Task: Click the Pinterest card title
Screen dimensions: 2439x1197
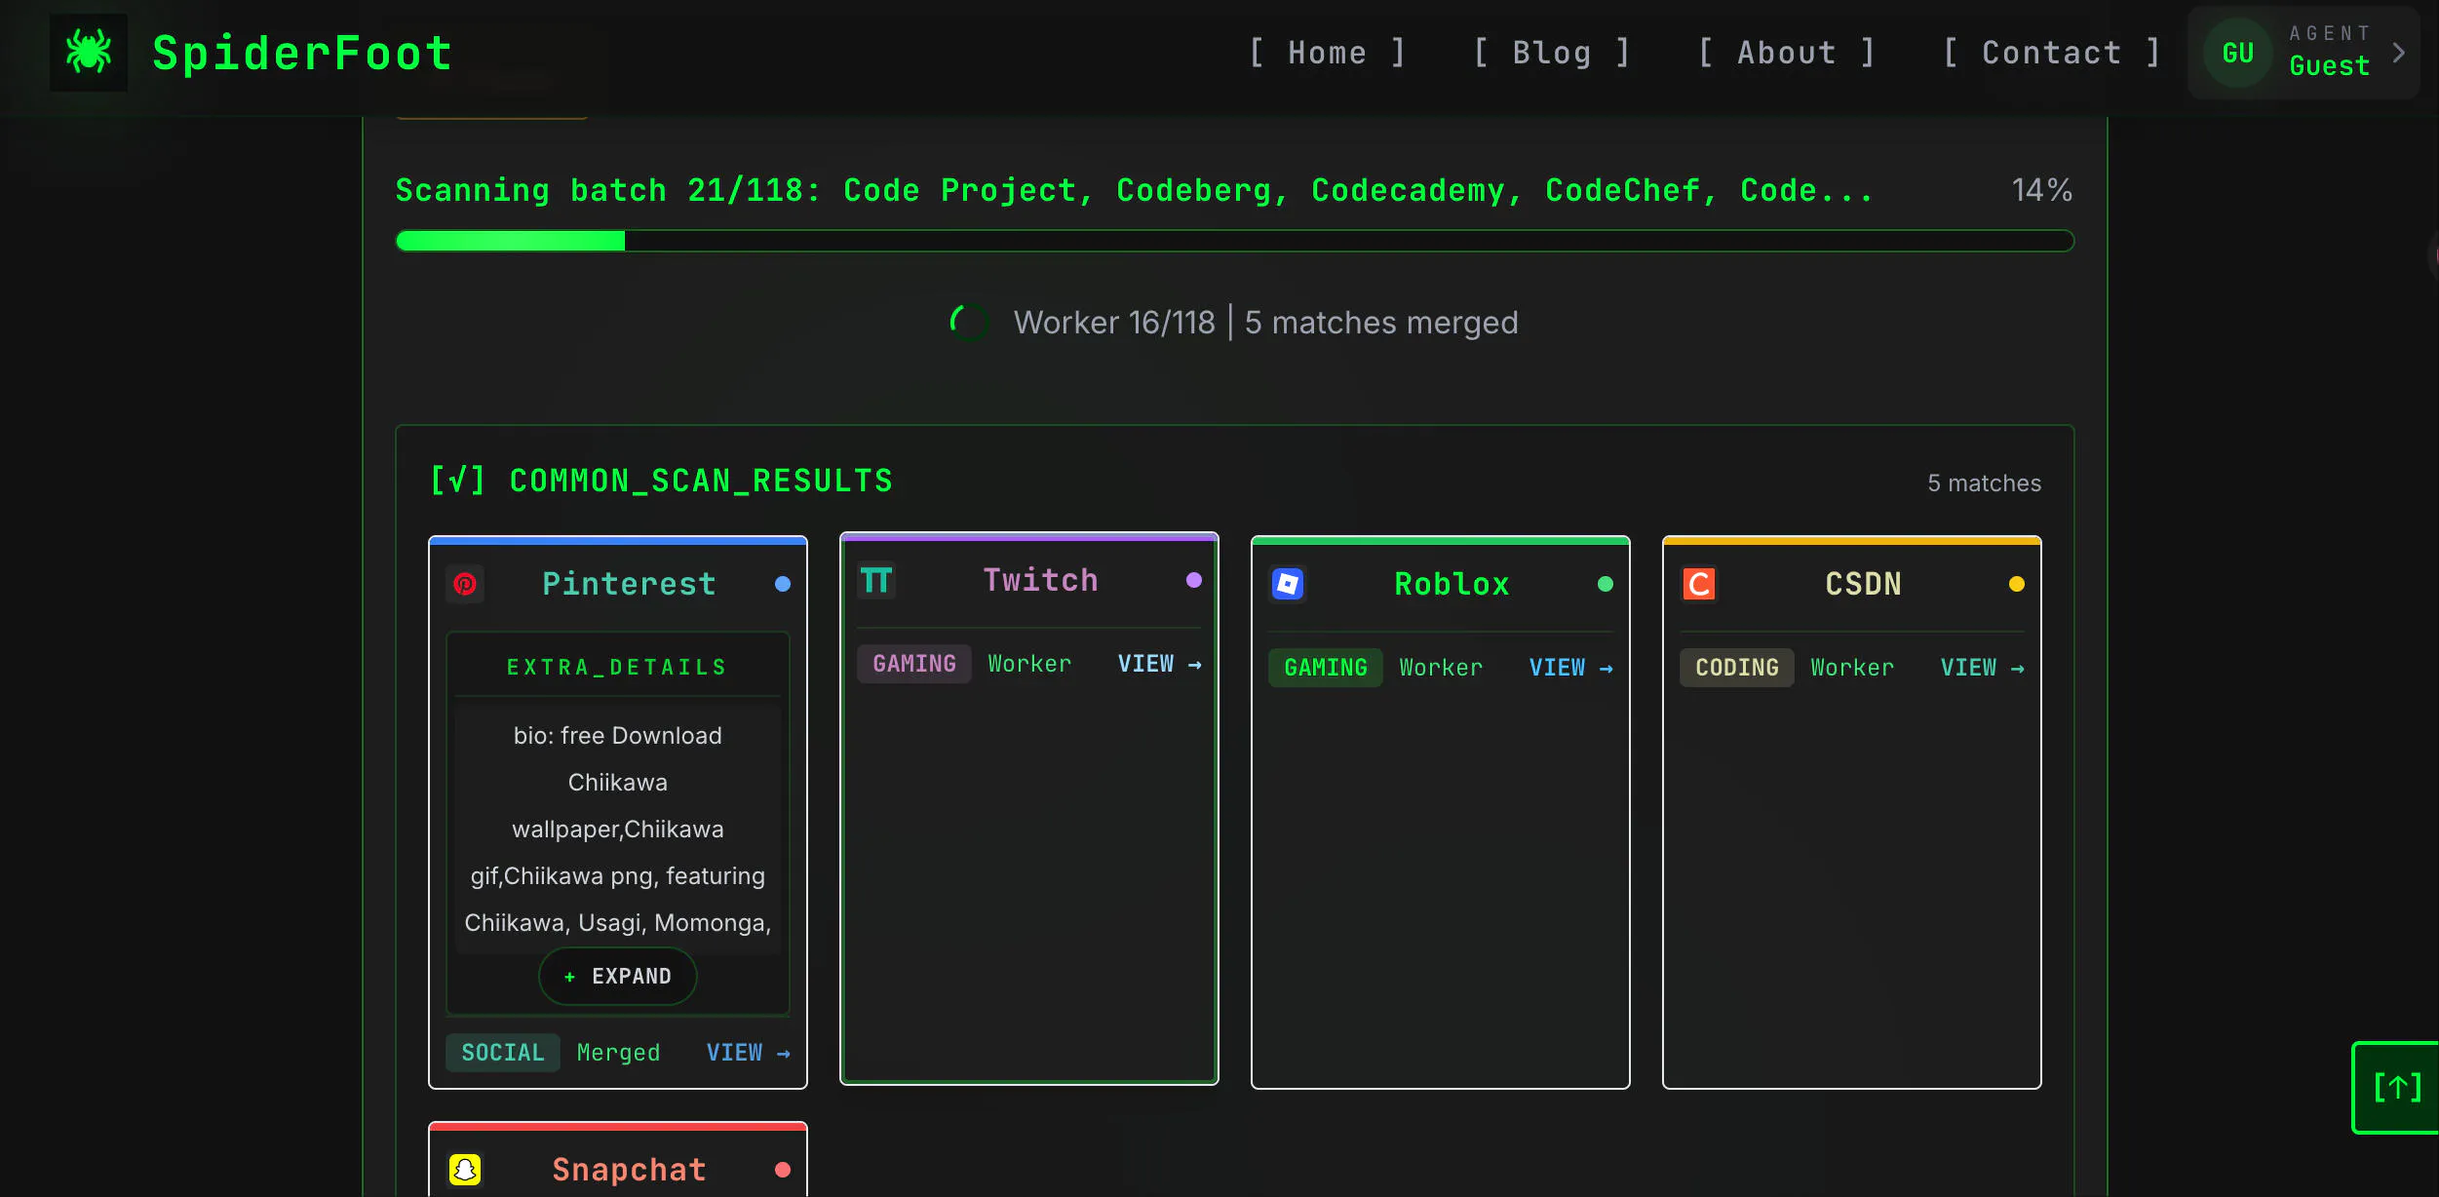Action: tap(629, 584)
